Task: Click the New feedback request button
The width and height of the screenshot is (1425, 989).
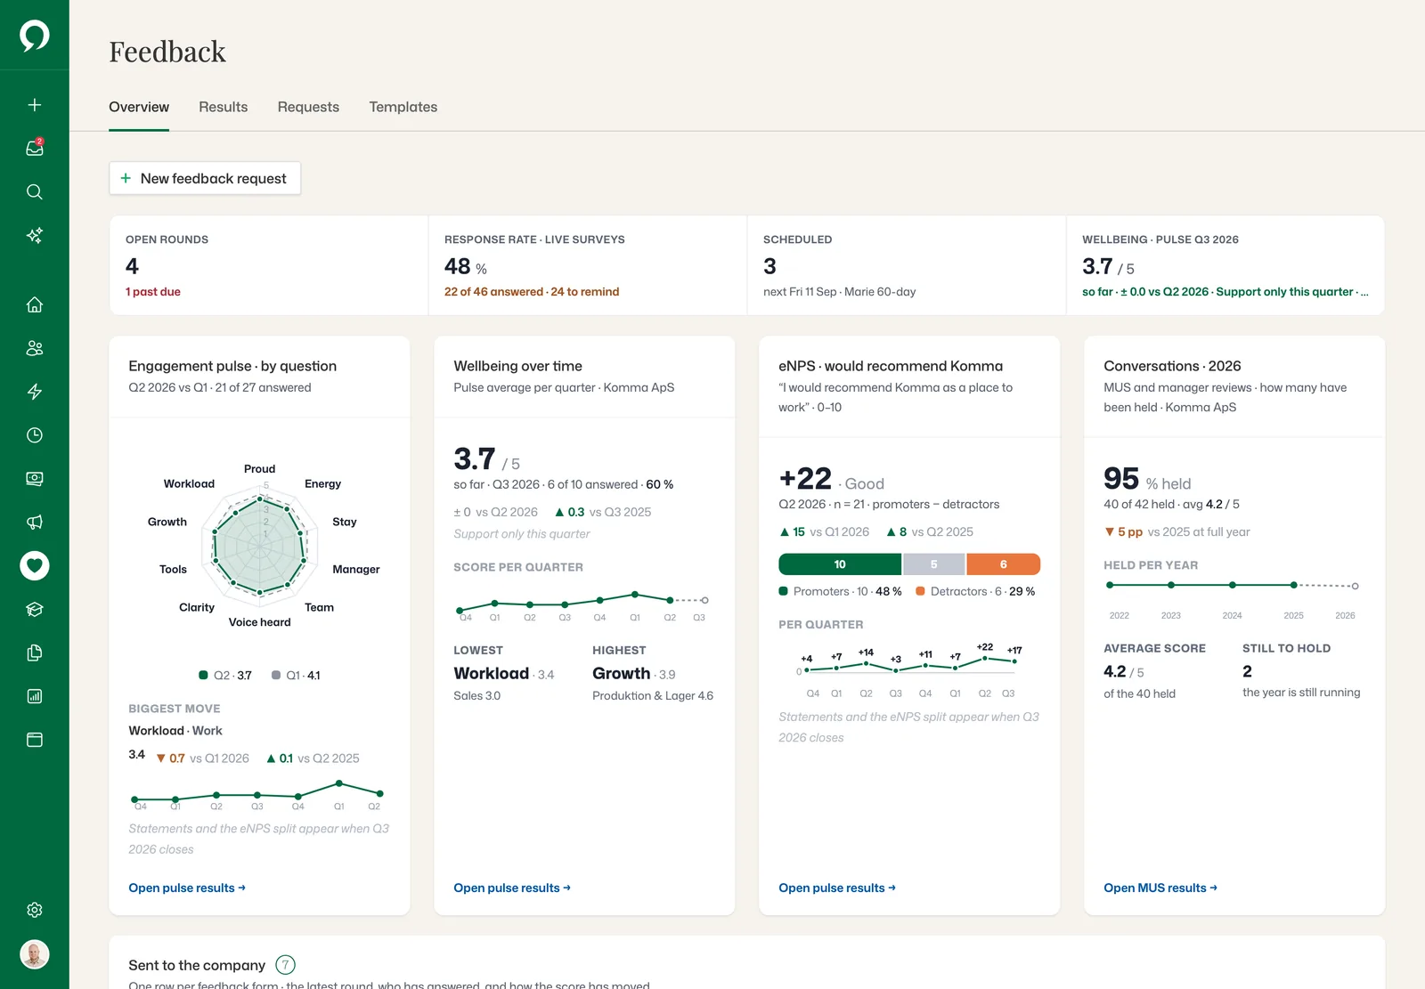Action: [x=205, y=178]
